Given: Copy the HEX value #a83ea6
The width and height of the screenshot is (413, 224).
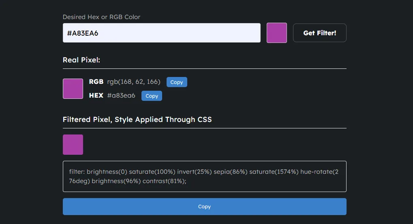Looking at the screenshot, I should coord(152,96).
